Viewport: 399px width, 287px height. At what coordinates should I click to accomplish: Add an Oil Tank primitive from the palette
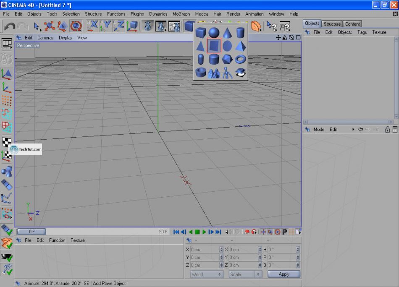point(214,59)
